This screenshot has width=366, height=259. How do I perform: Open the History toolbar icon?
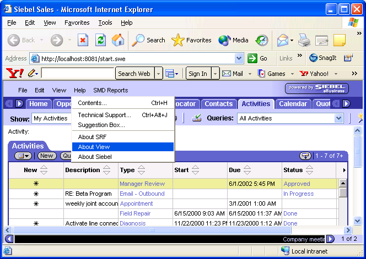262,40
